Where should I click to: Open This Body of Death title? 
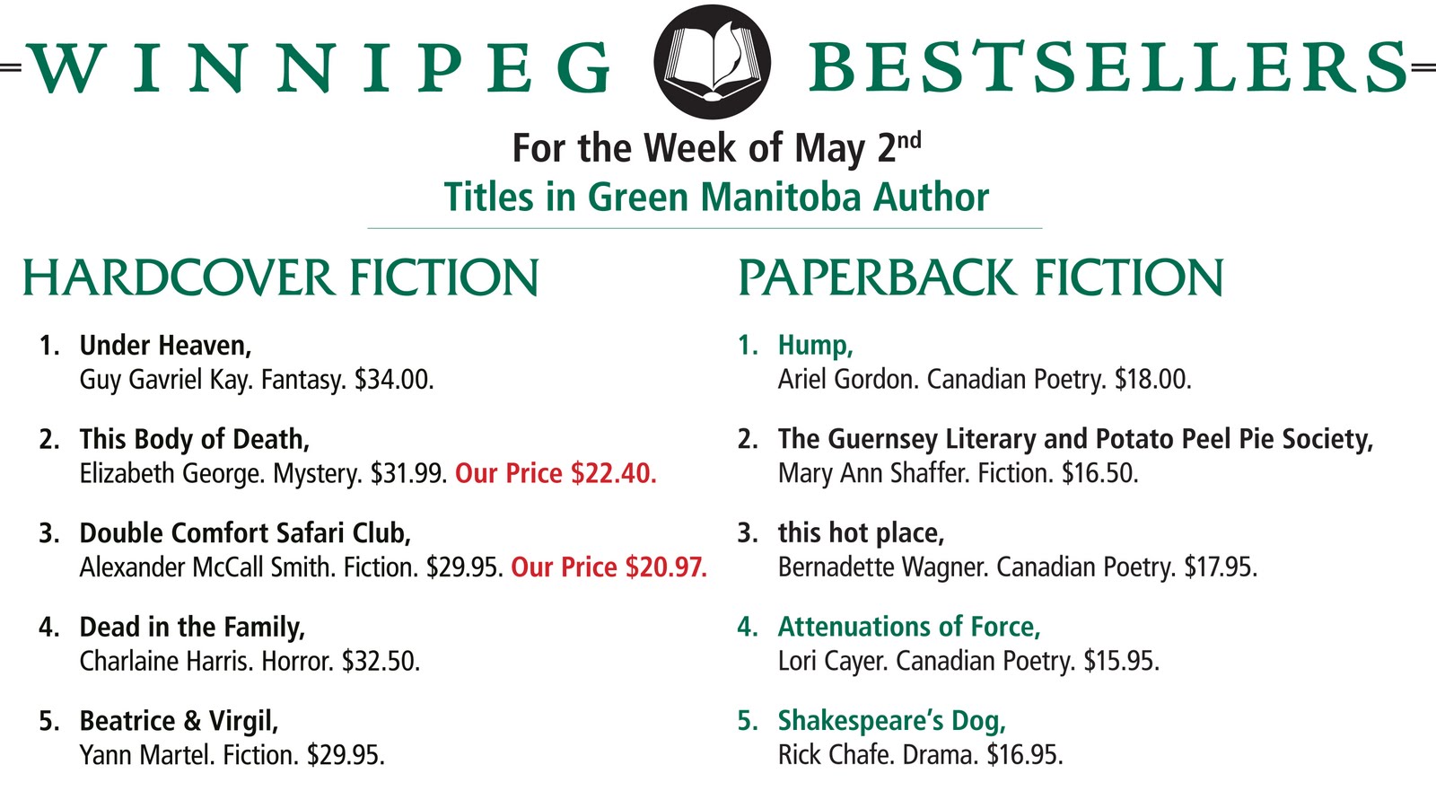(x=194, y=439)
